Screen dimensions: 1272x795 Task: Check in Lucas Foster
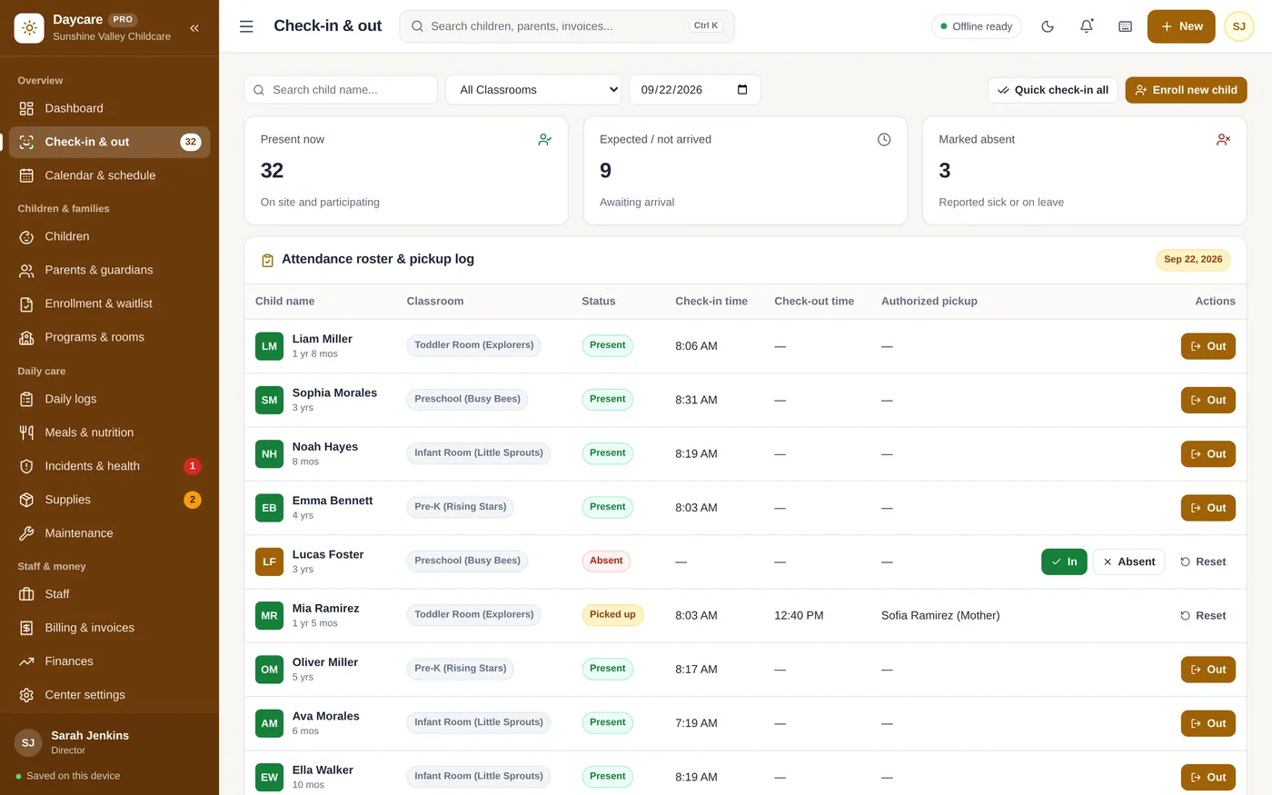pos(1064,561)
